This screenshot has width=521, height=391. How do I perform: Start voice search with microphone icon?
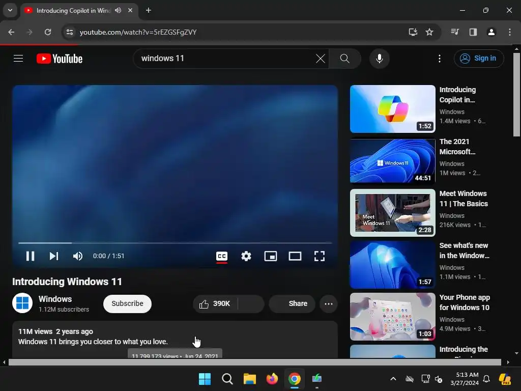(x=379, y=59)
